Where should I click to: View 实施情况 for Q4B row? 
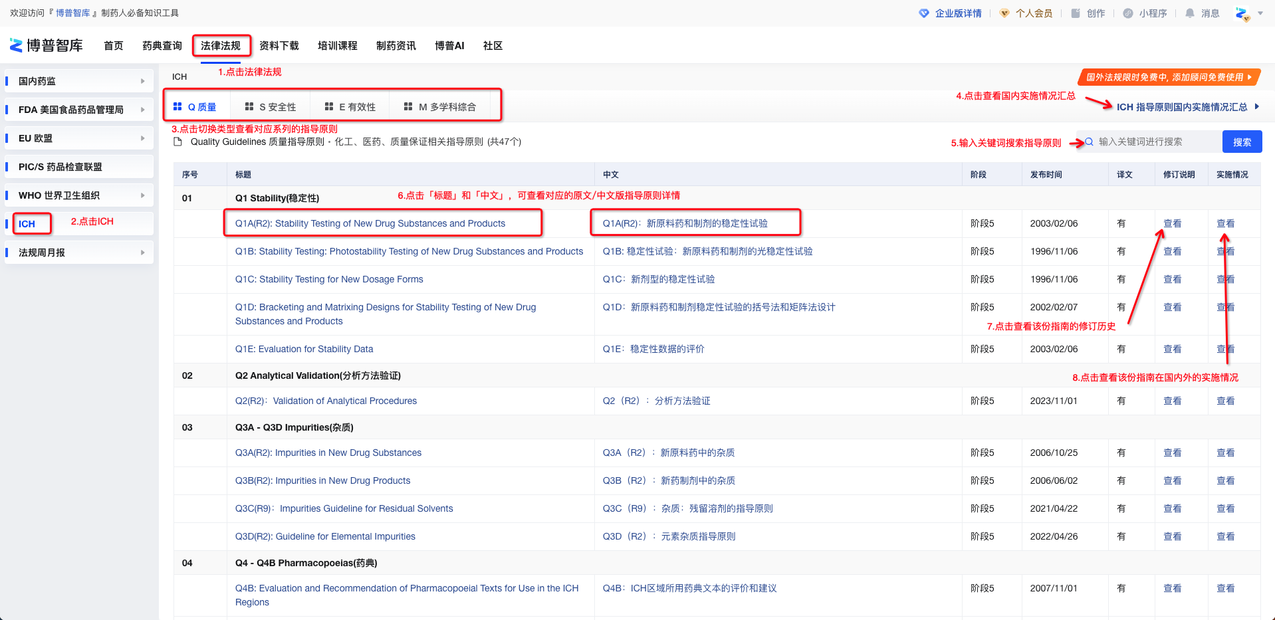[x=1225, y=588]
